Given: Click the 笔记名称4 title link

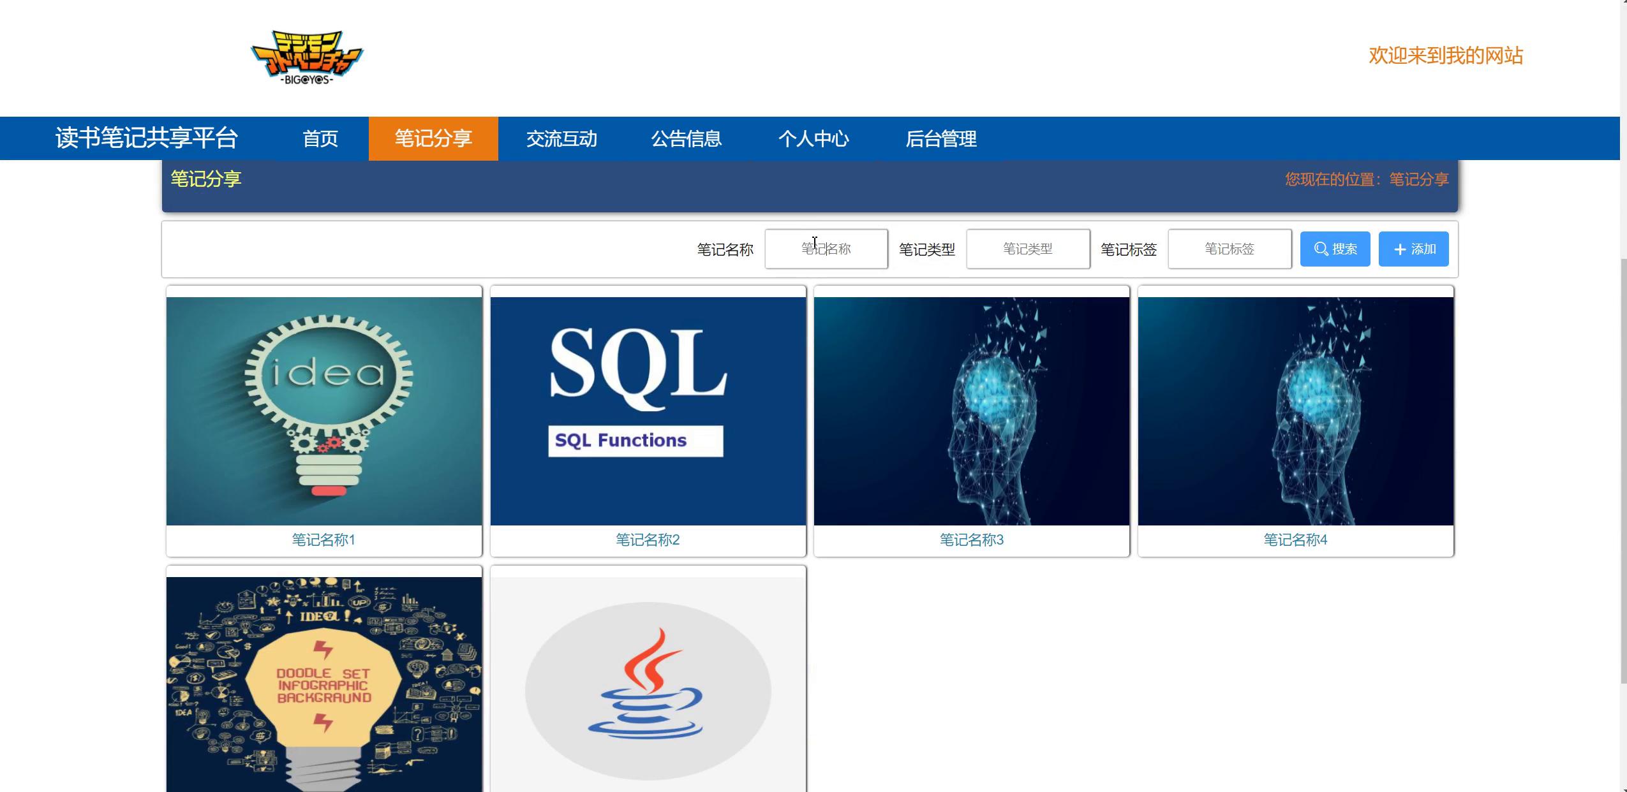Looking at the screenshot, I should pyautogui.click(x=1295, y=540).
